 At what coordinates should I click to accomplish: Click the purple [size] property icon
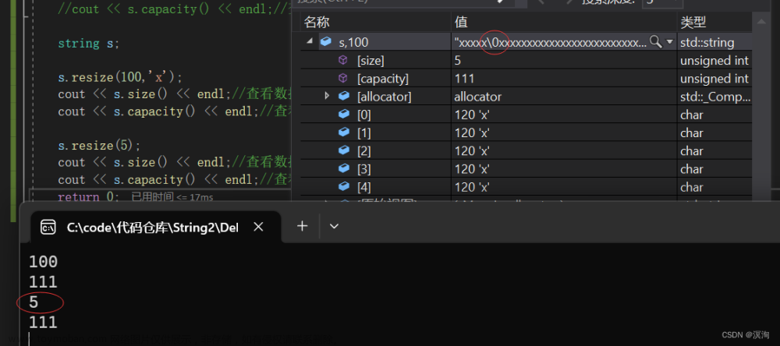[342, 60]
